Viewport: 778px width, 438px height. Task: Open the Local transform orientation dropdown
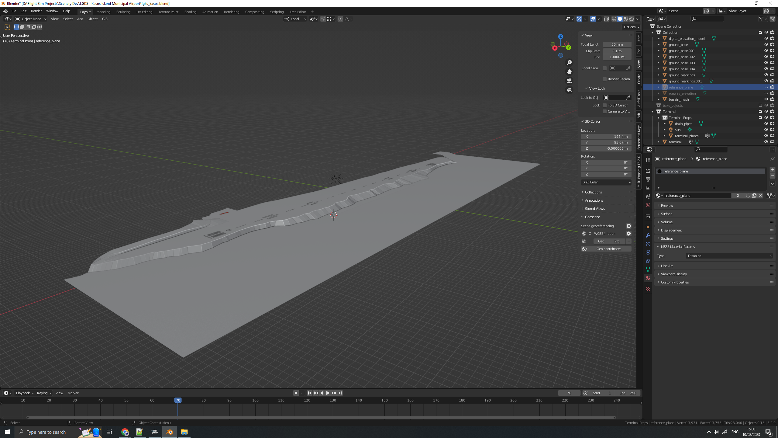(295, 19)
